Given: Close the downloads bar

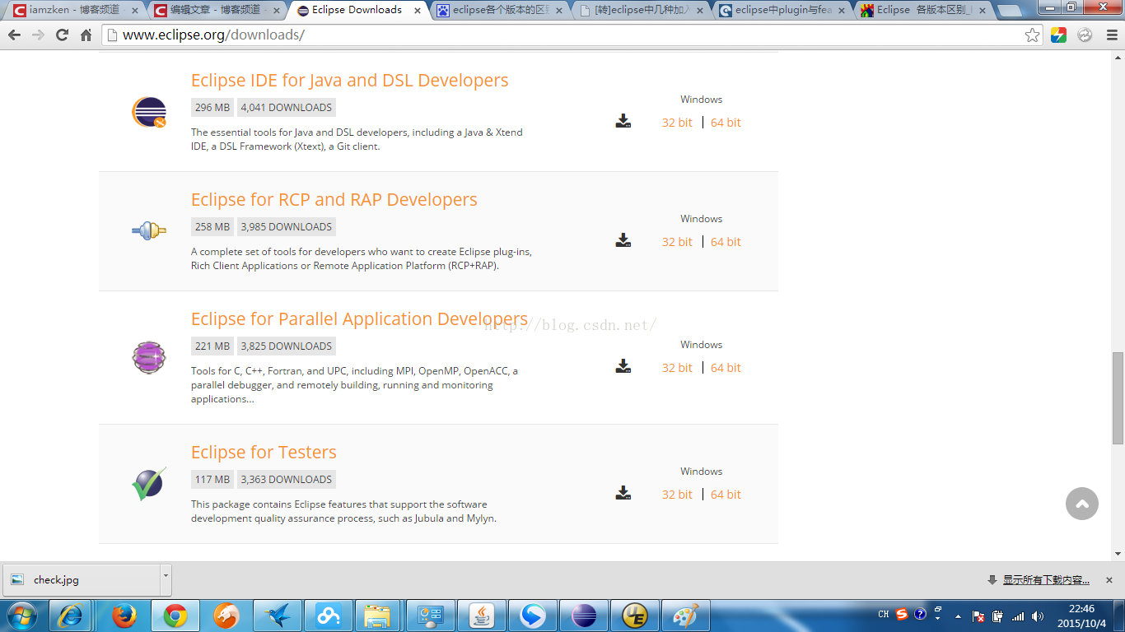Looking at the screenshot, I should tap(1109, 580).
